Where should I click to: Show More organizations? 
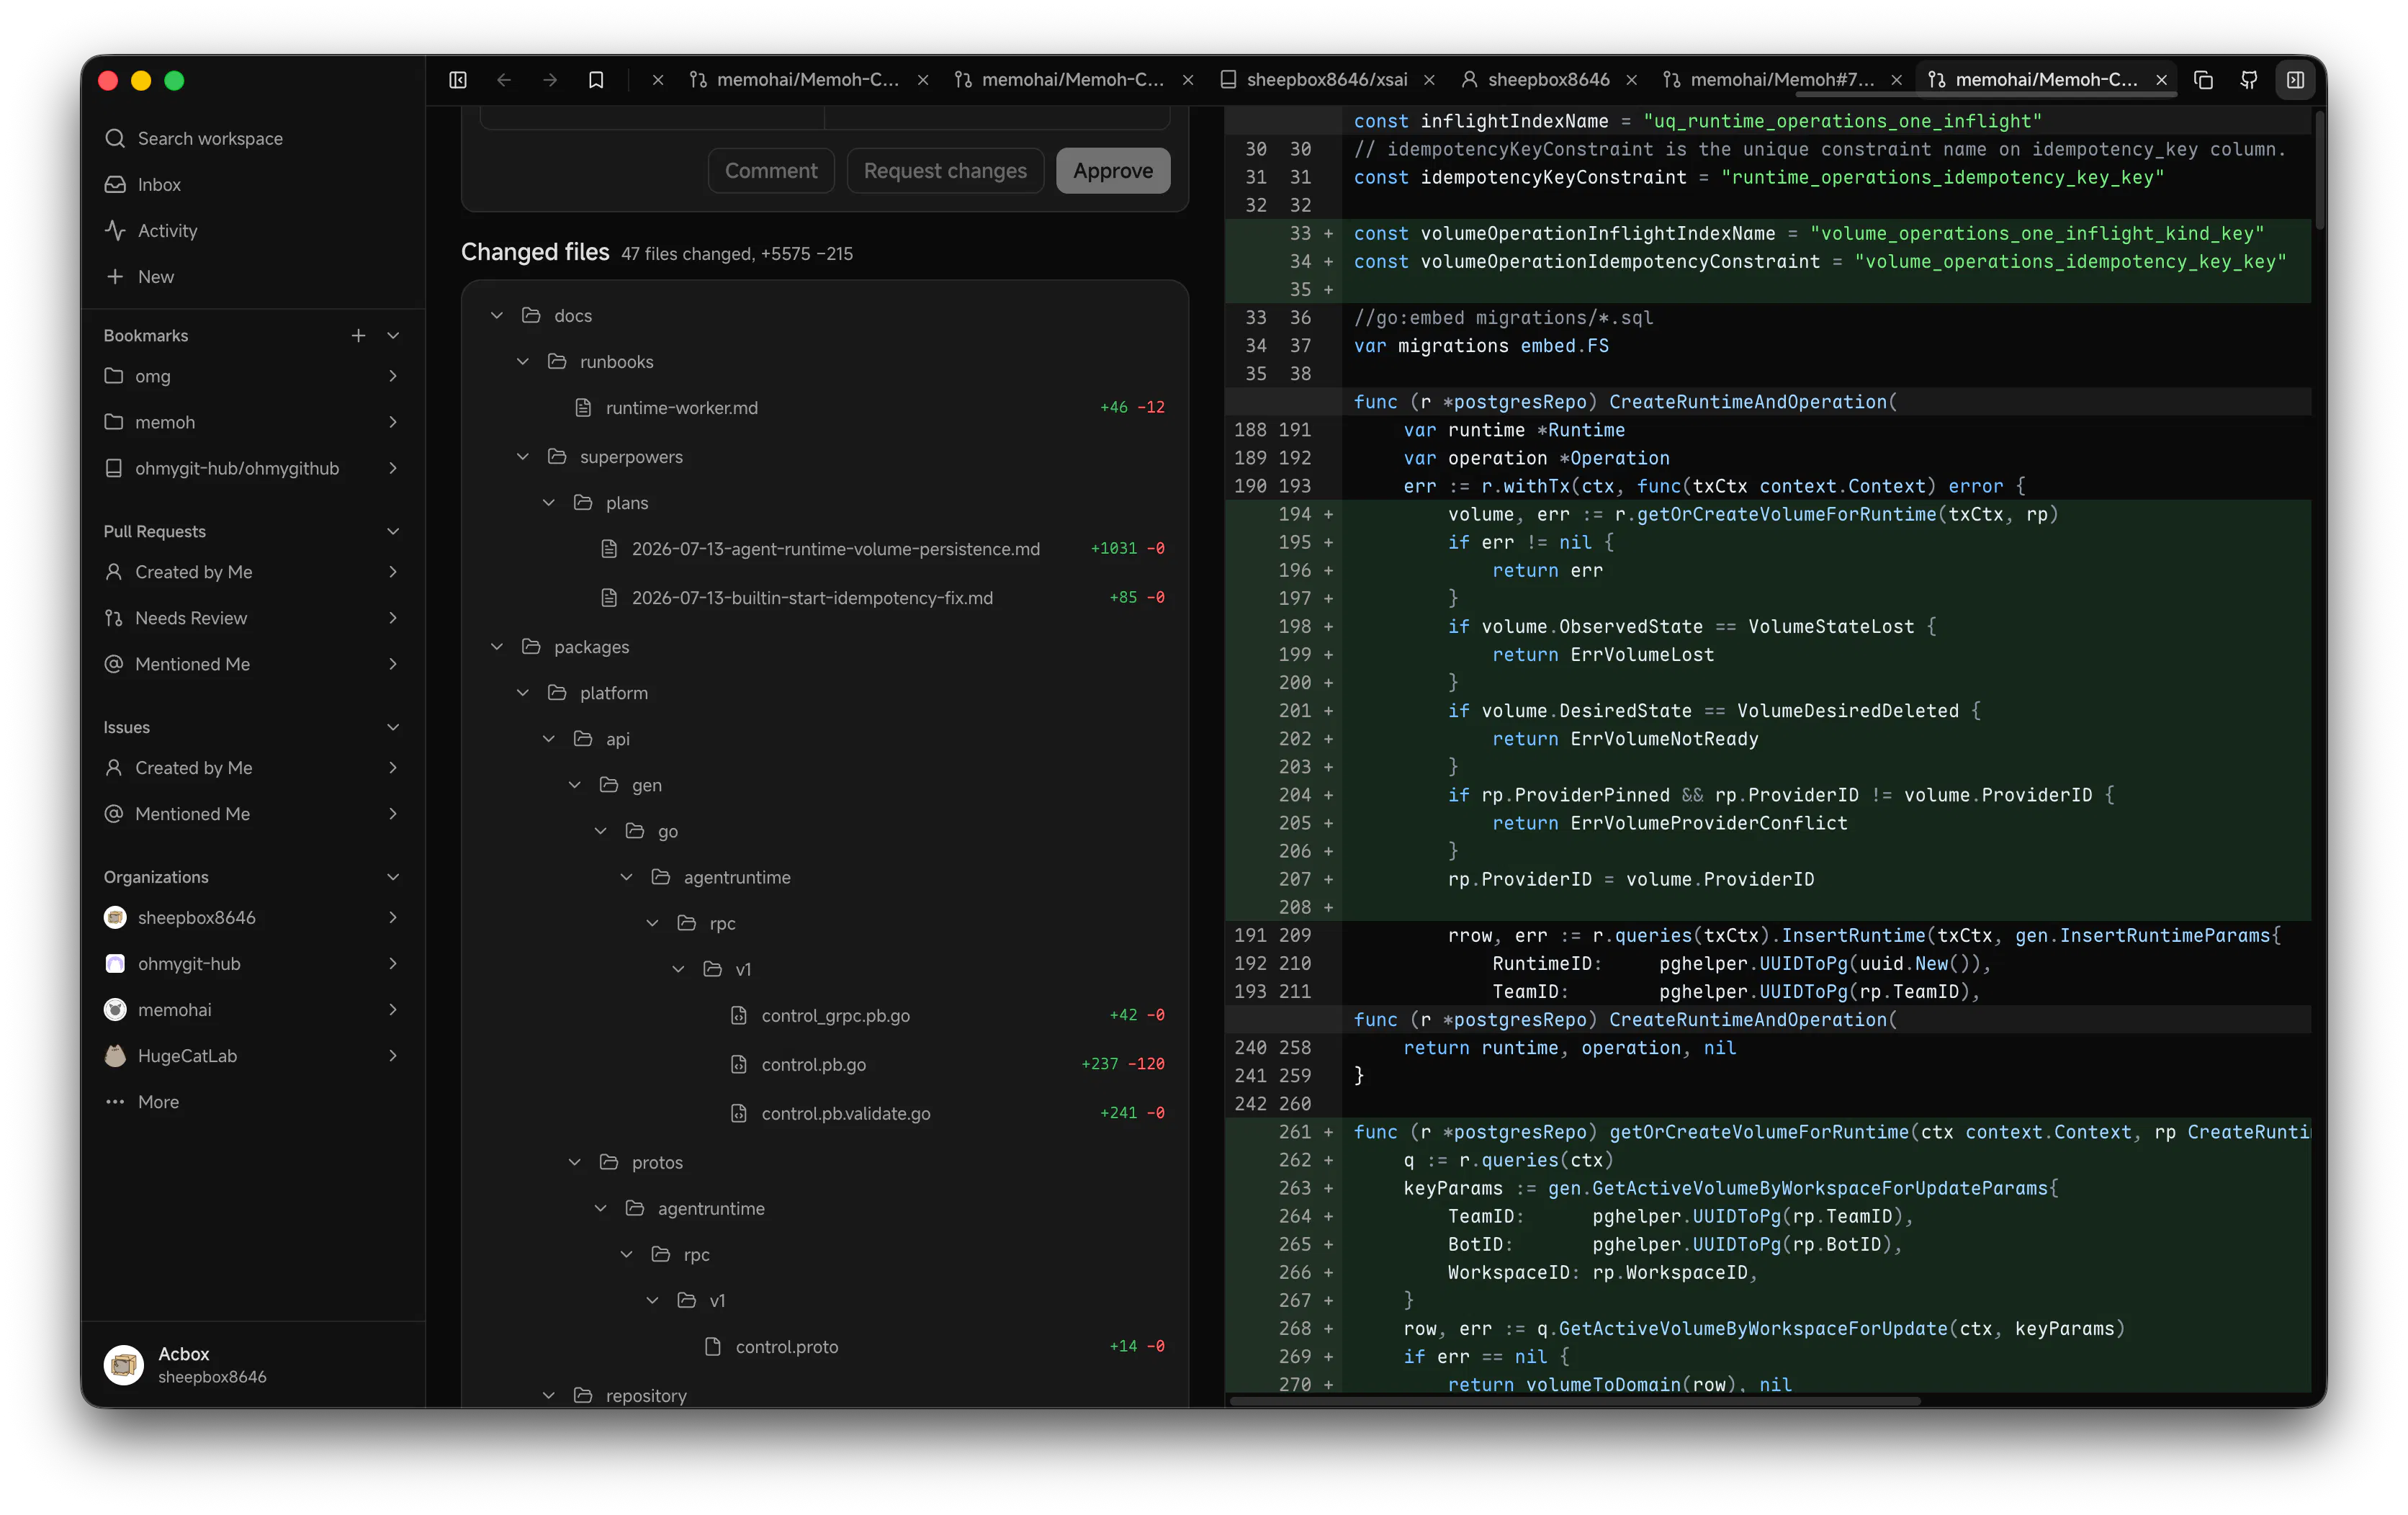pyautogui.click(x=252, y=1102)
